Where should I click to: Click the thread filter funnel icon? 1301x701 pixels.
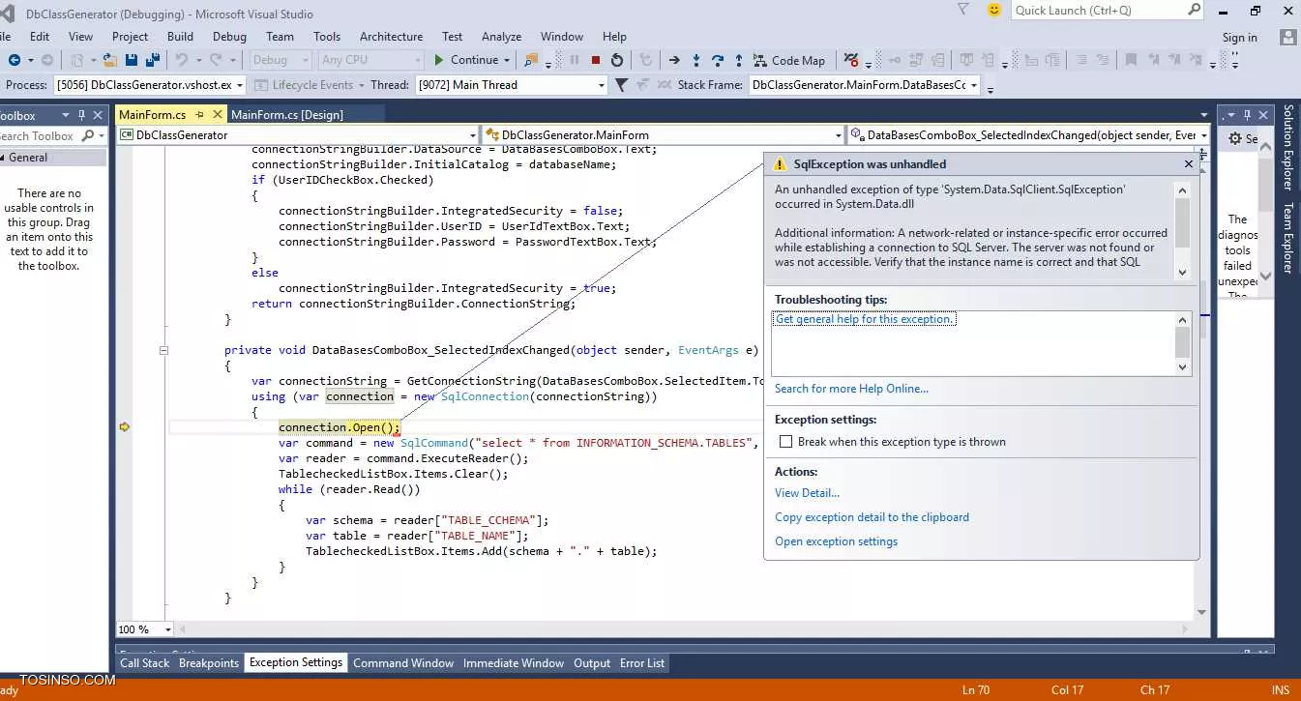(622, 85)
